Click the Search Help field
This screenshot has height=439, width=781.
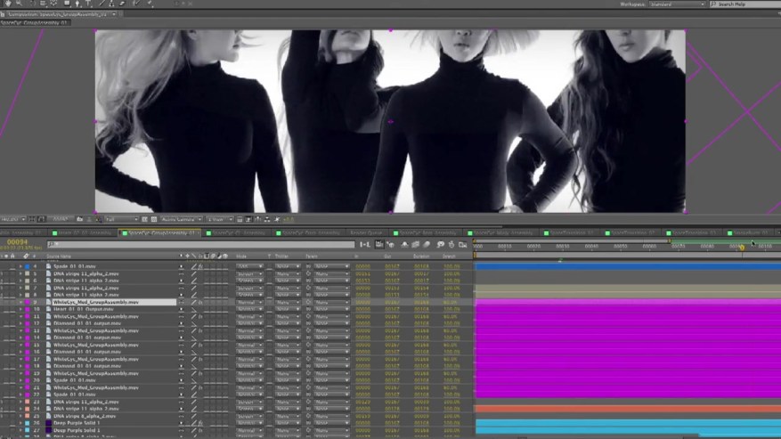point(746,4)
